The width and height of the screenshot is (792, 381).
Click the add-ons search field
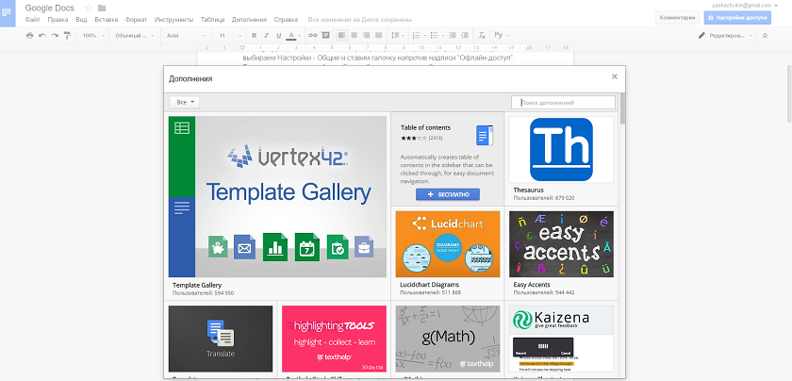(x=563, y=103)
